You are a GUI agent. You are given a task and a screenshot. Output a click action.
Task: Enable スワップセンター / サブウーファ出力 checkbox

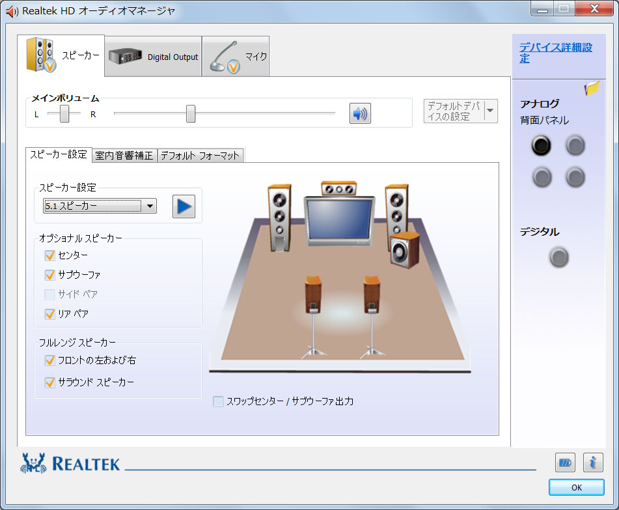tap(218, 401)
